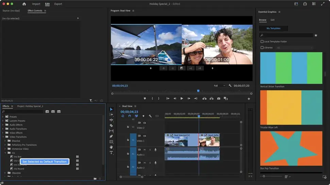Screen dimensions: 330x185
Task: Click the Export Frame camera icon
Action: click(218, 99)
